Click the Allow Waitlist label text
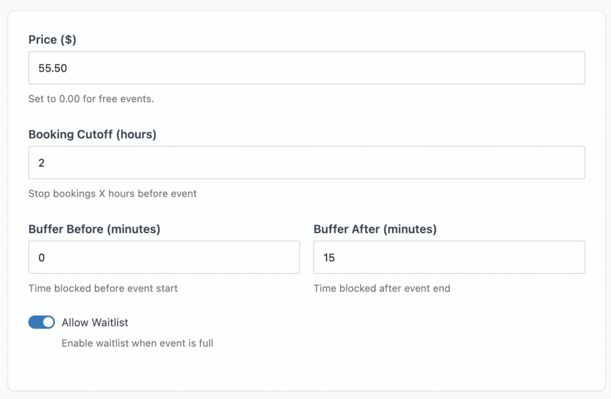The width and height of the screenshot is (611, 399). [95, 323]
